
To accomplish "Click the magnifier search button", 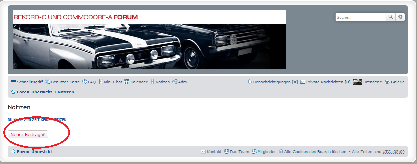I will (391, 17).
